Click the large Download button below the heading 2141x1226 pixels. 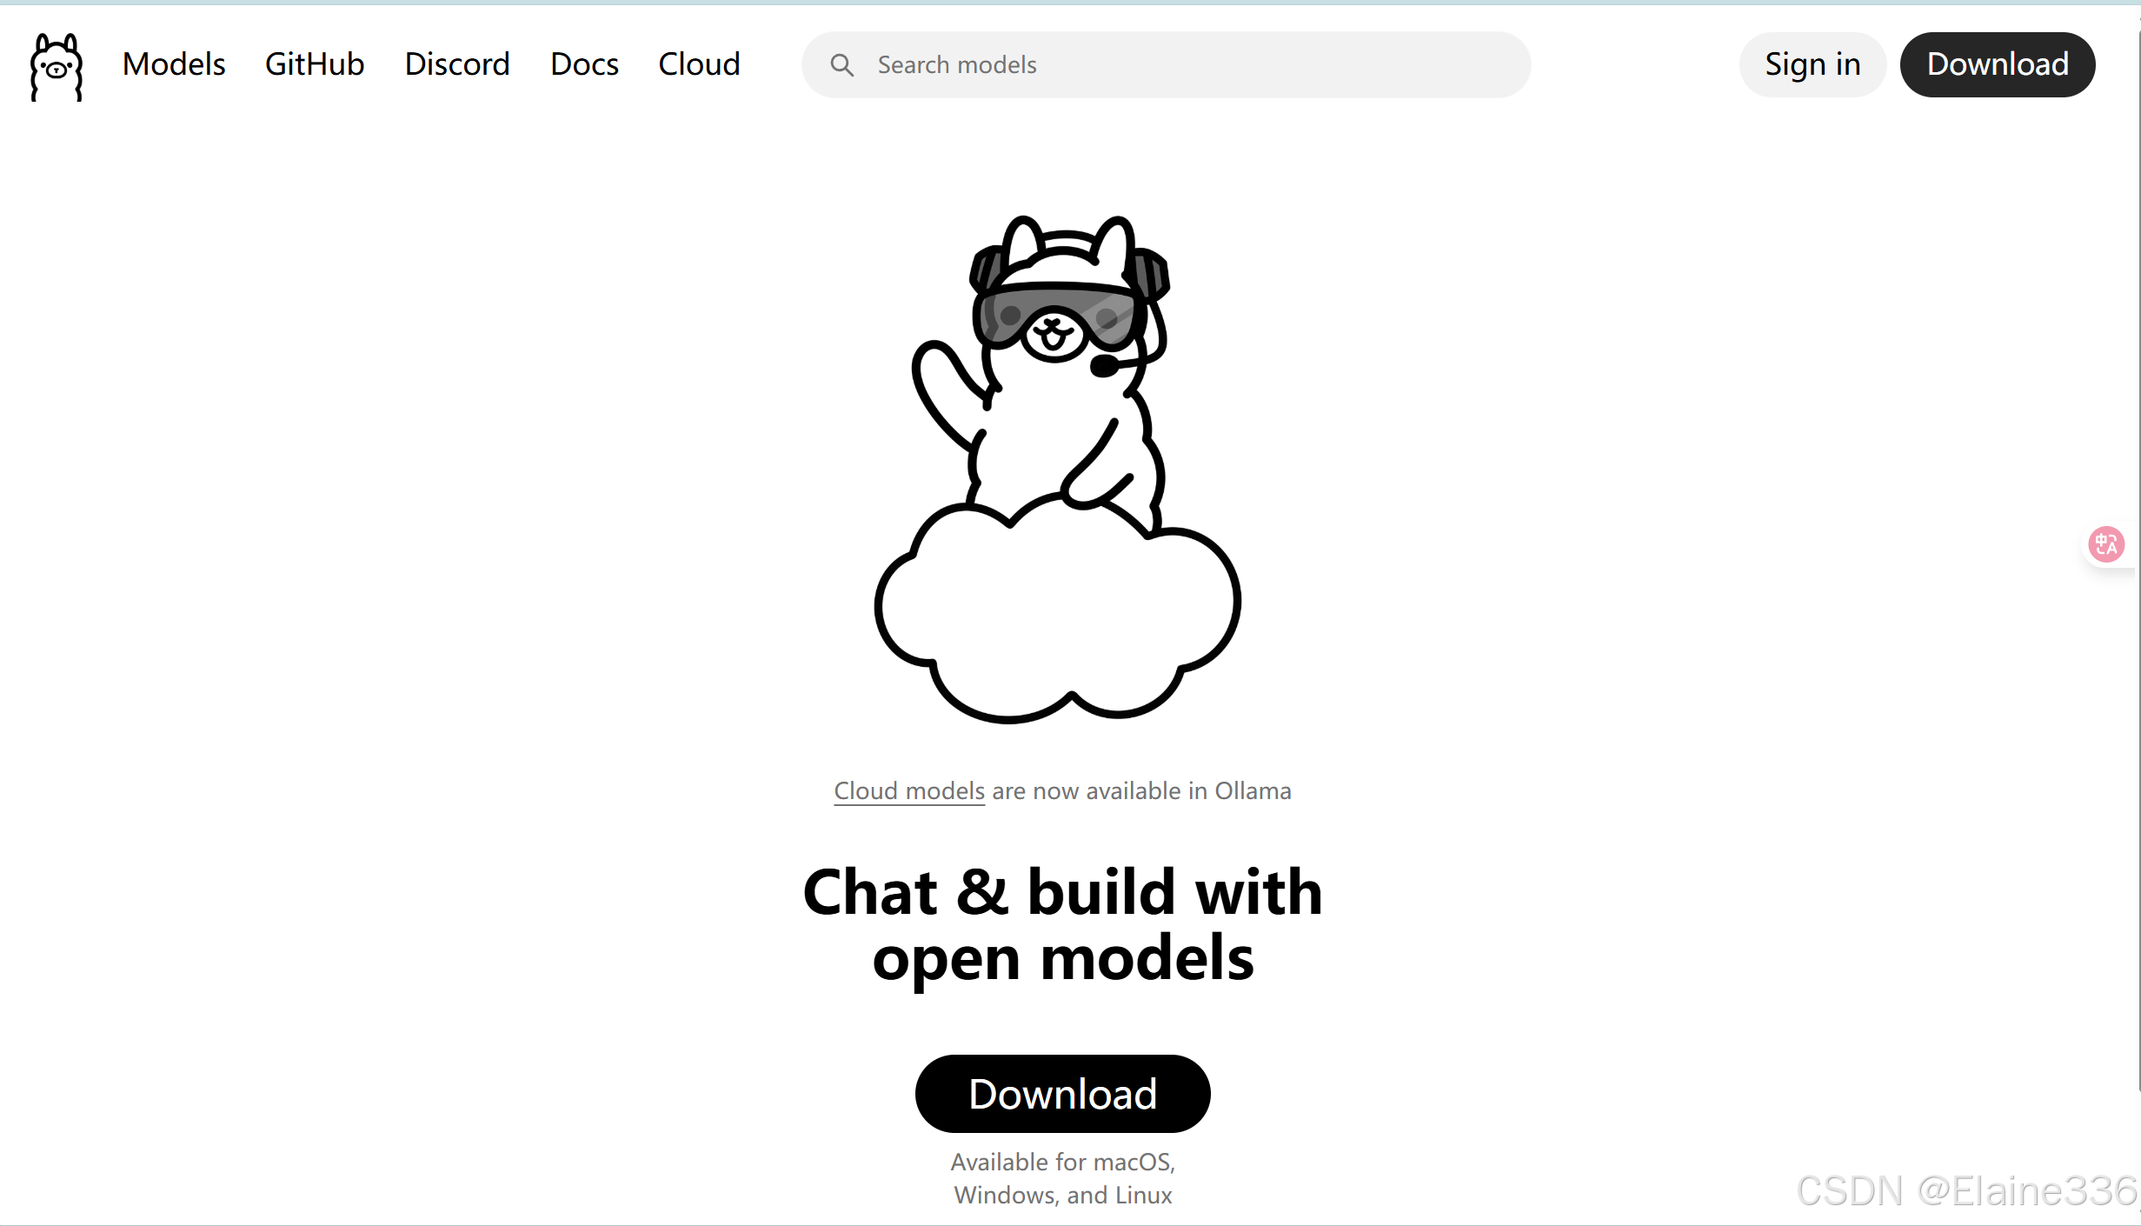click(1062, 1094)
